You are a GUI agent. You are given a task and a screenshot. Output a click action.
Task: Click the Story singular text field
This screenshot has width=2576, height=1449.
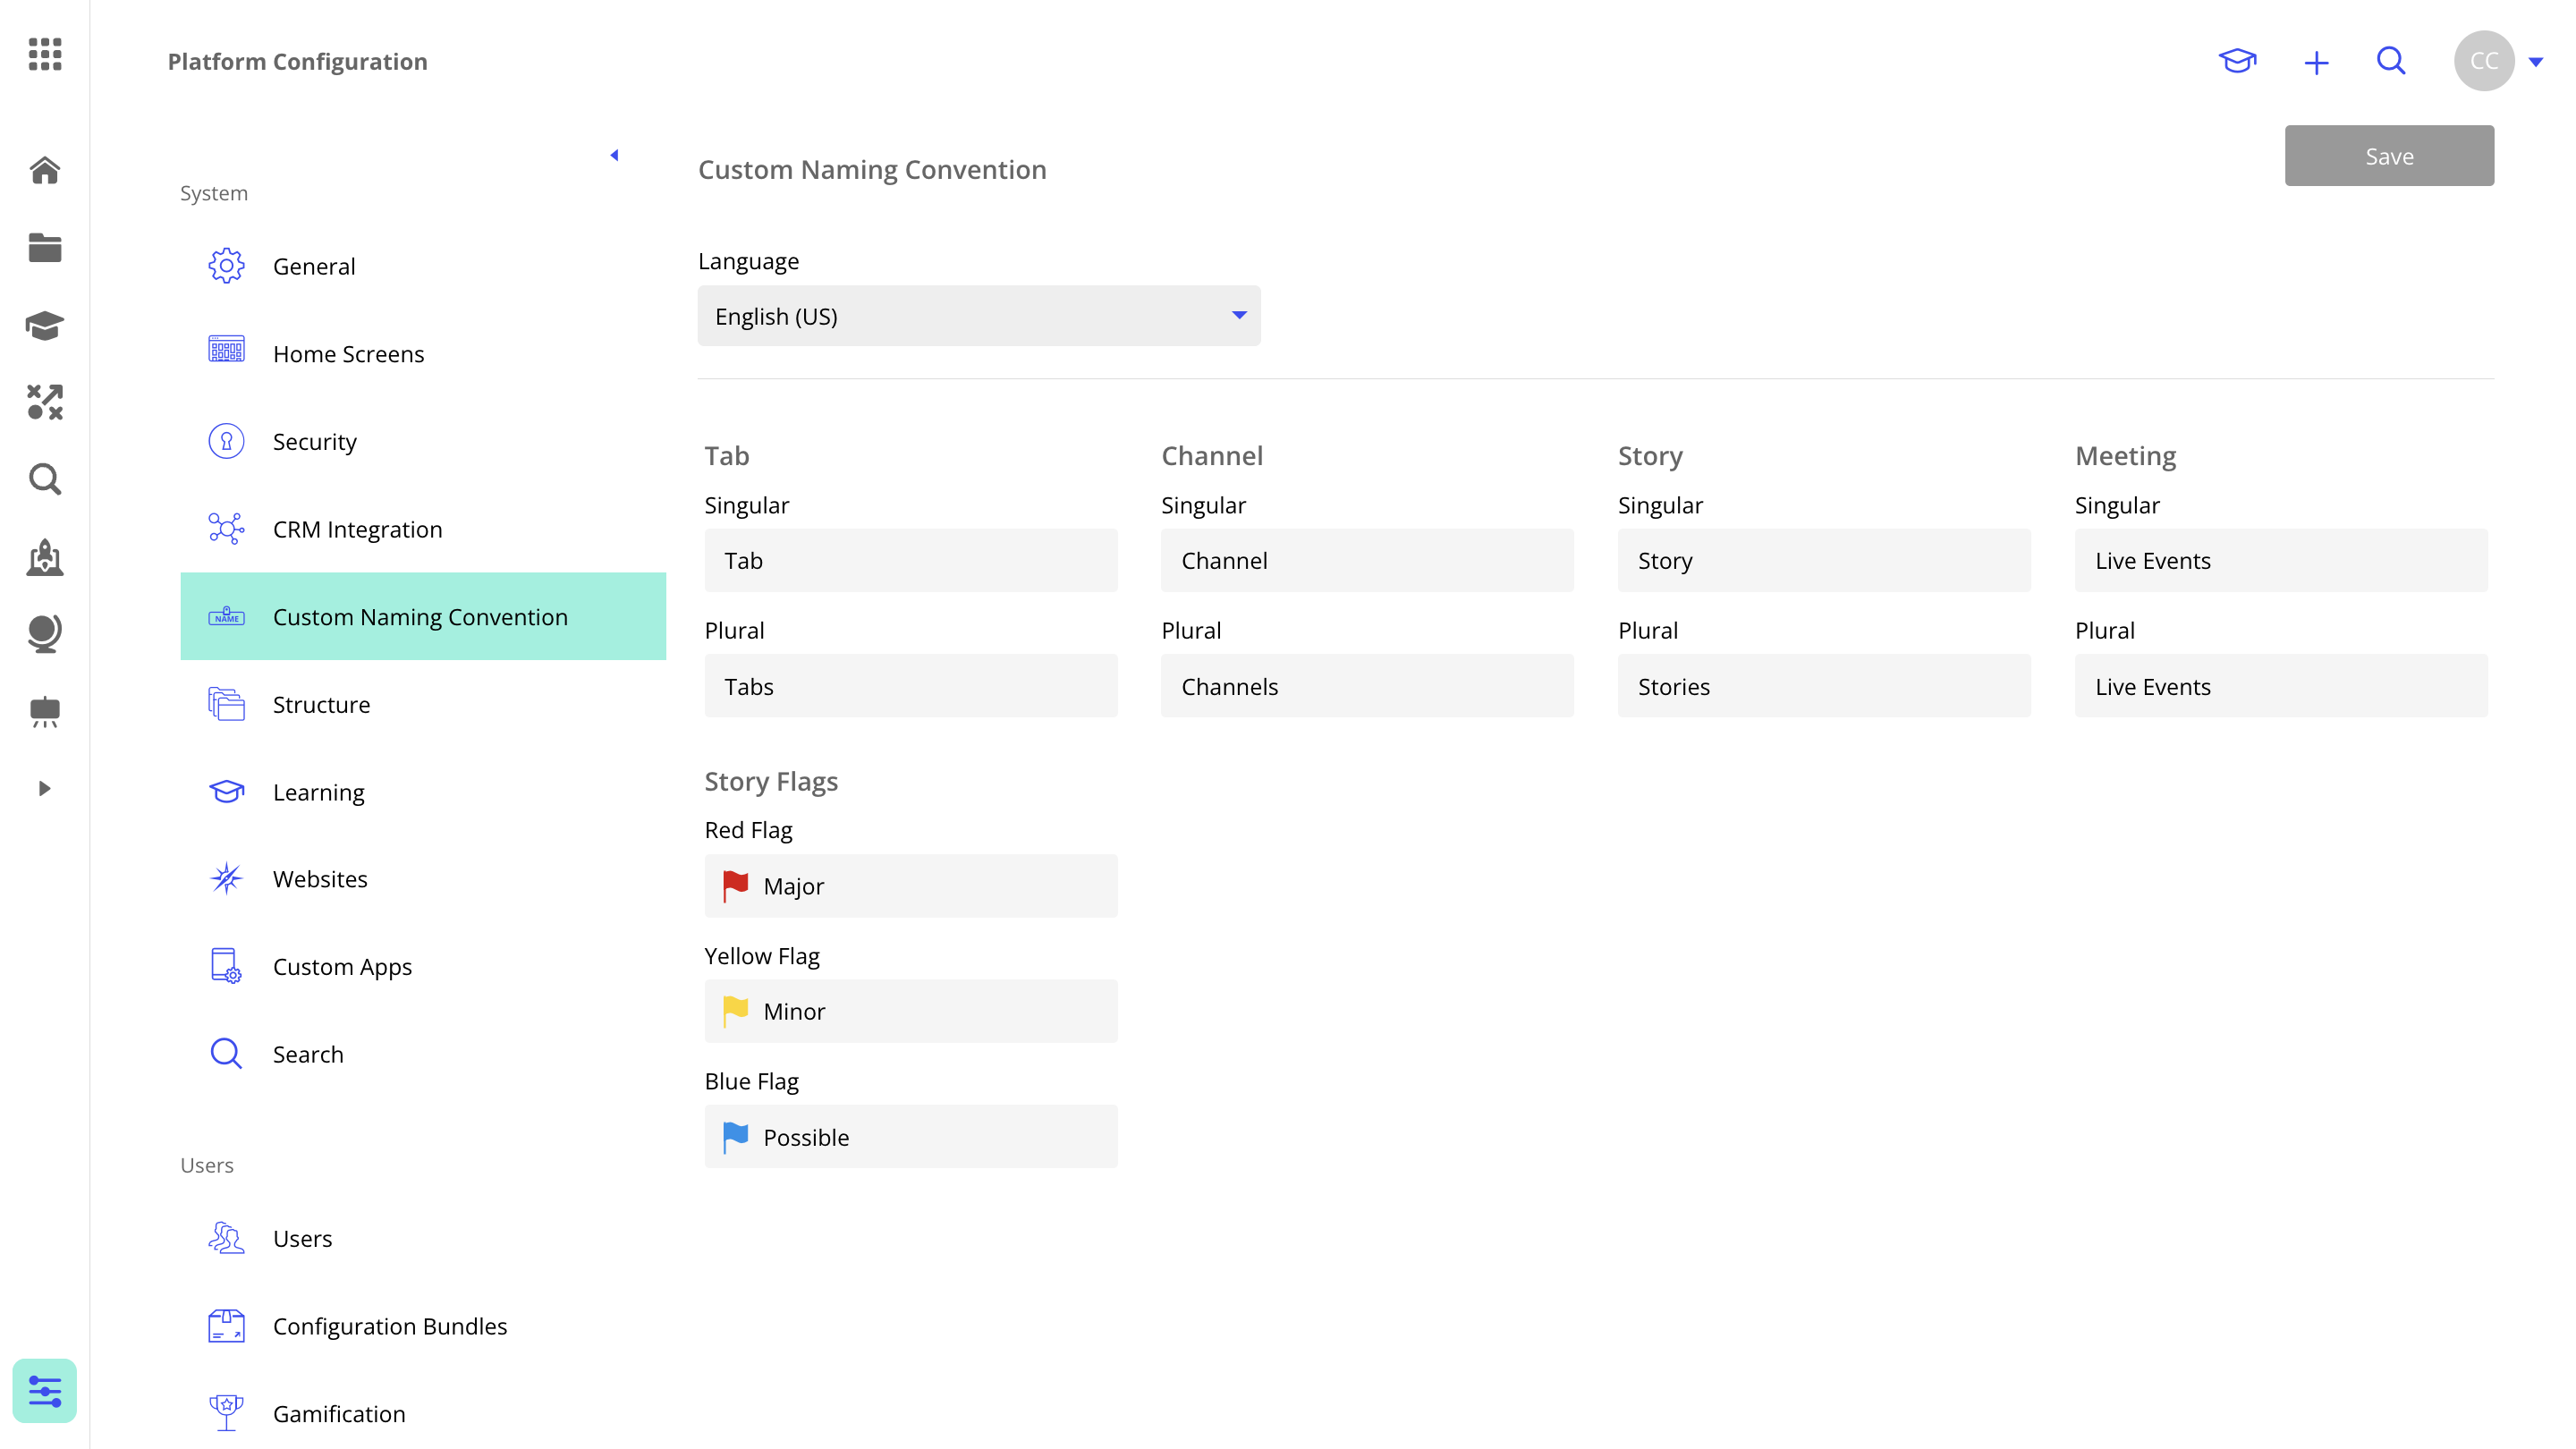tap(1823, 560)
